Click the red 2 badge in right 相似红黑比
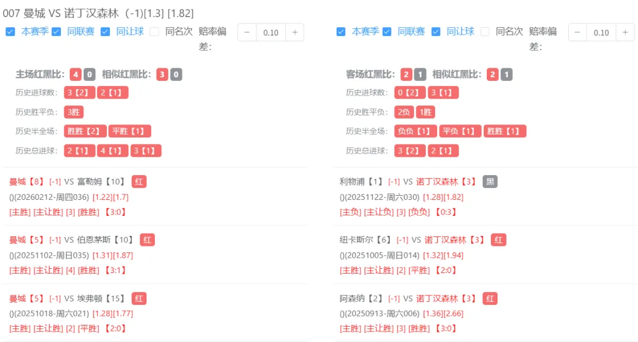The image size is (638, 342). click(492, 74)
